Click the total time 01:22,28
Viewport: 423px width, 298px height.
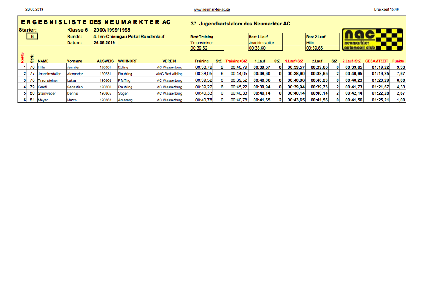click(381, 93)
